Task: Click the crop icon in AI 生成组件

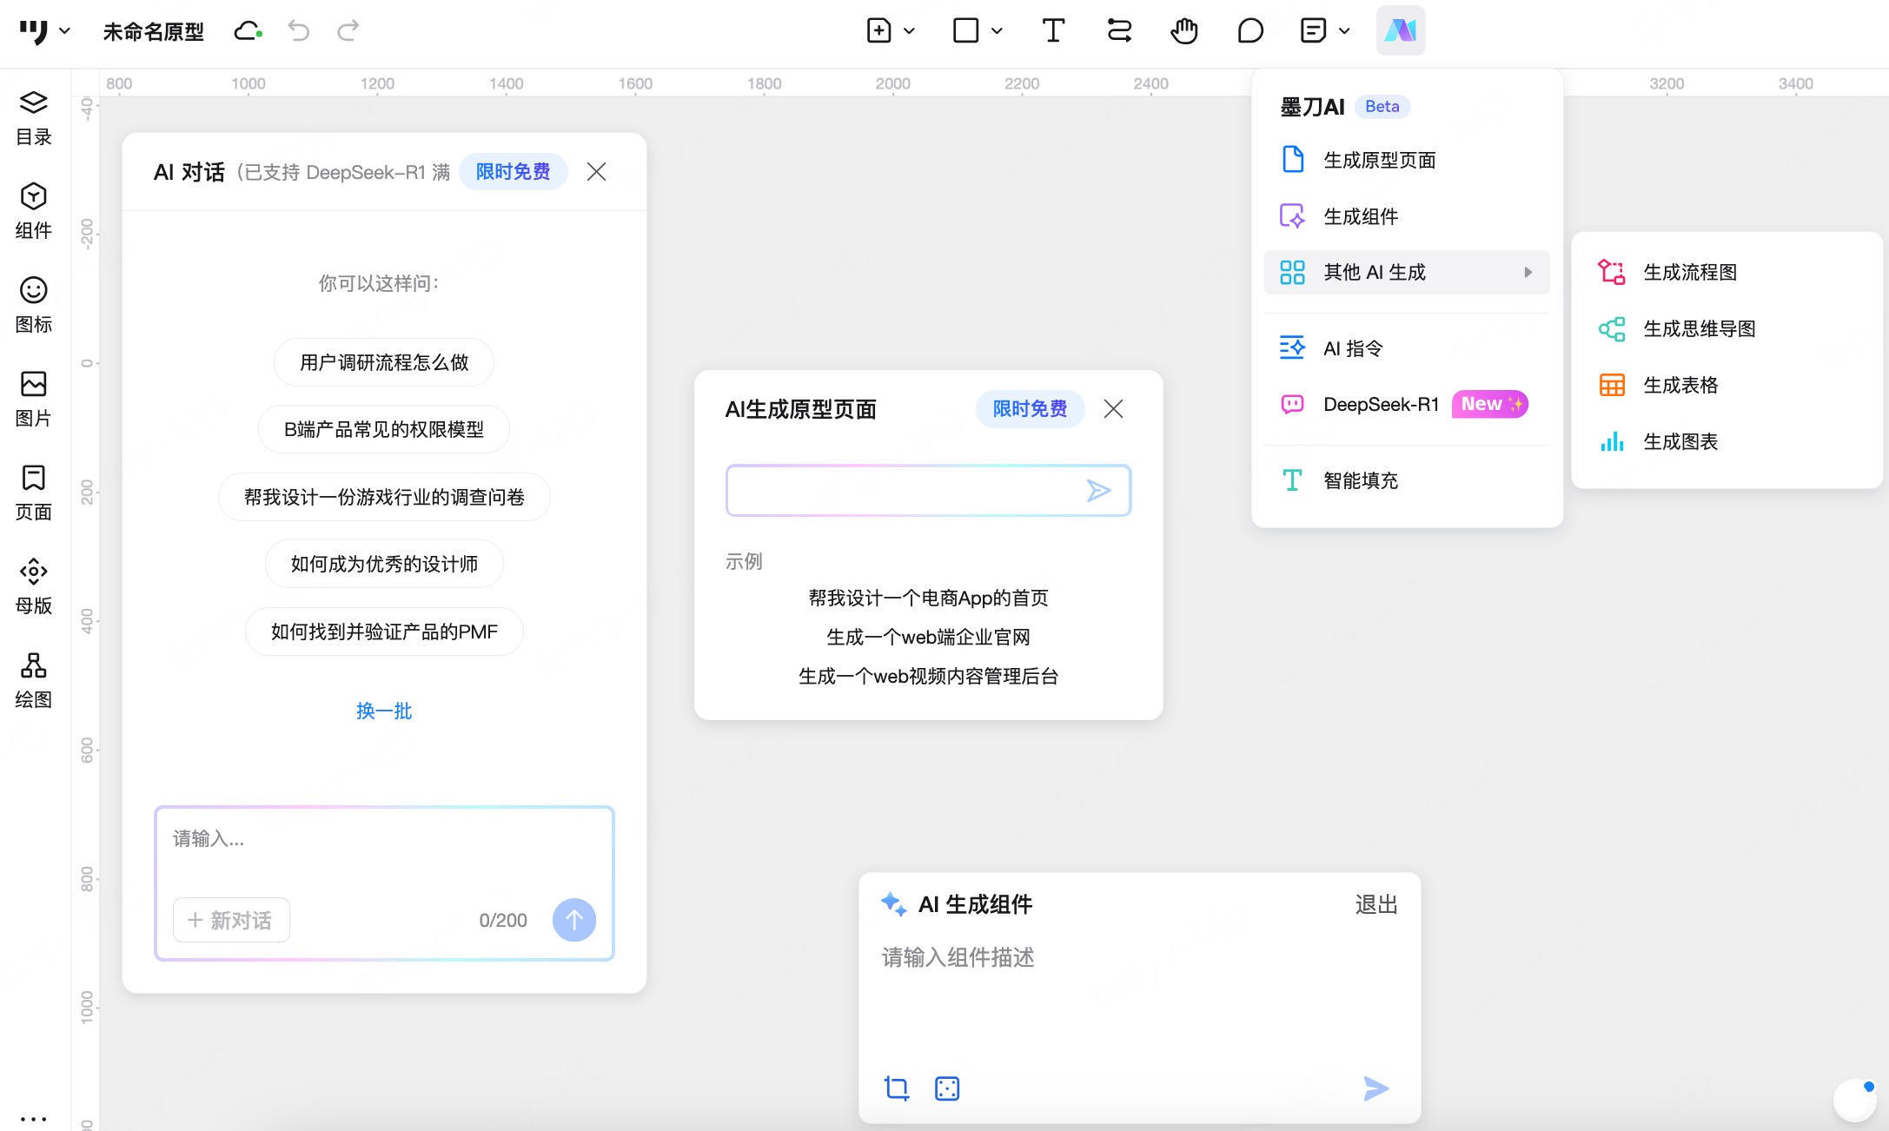Action: (896, 1088)
